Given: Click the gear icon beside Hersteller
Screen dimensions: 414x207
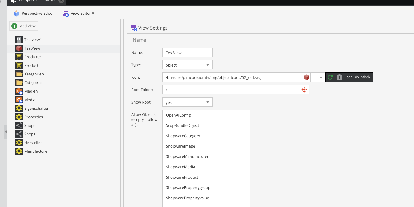Looking at the screenshot, I should 19,143.
